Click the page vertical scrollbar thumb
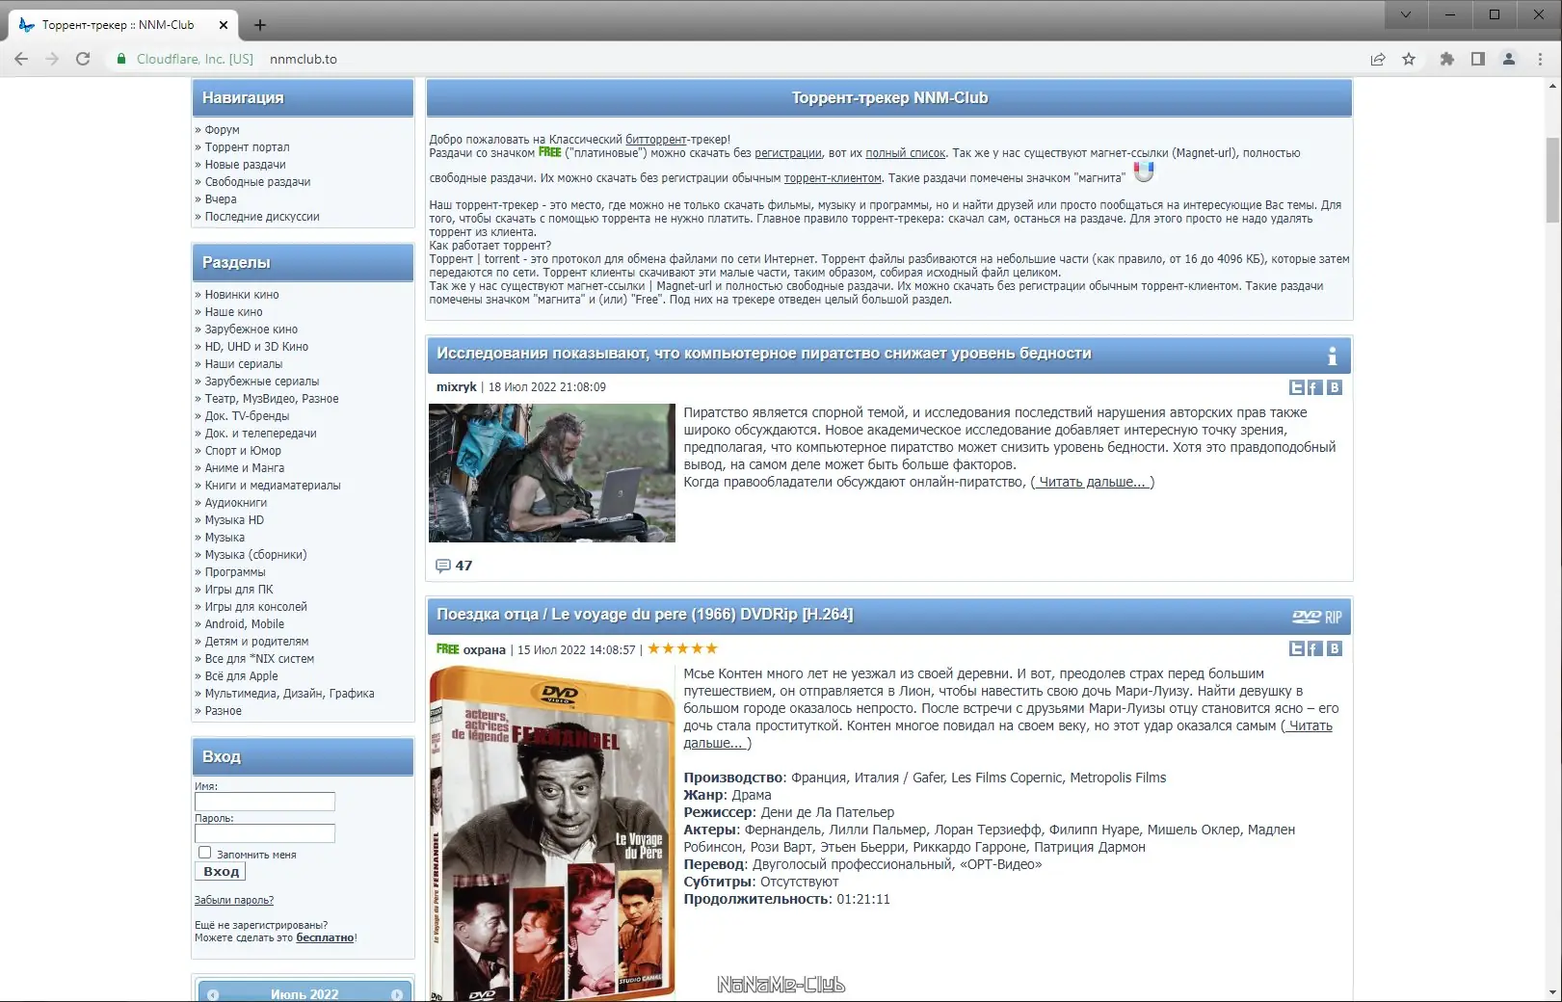The width and height of the screenshot is (1562, 1002). point(1552,180)
